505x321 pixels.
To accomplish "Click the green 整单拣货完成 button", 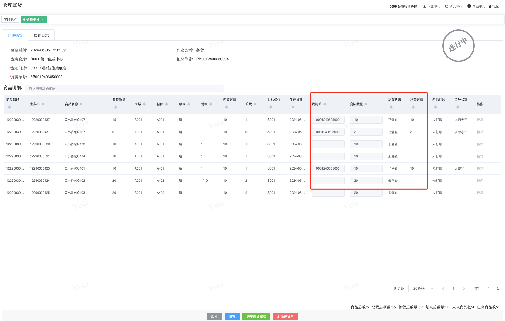I will 256,316.
